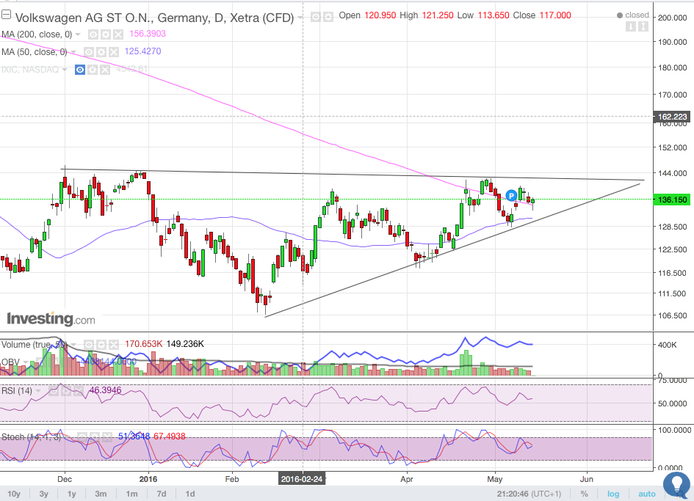The width and height of the screenshot is (694, 501).
Task: Open Volume indicator settings gear
Action: (x=101, y=345)
